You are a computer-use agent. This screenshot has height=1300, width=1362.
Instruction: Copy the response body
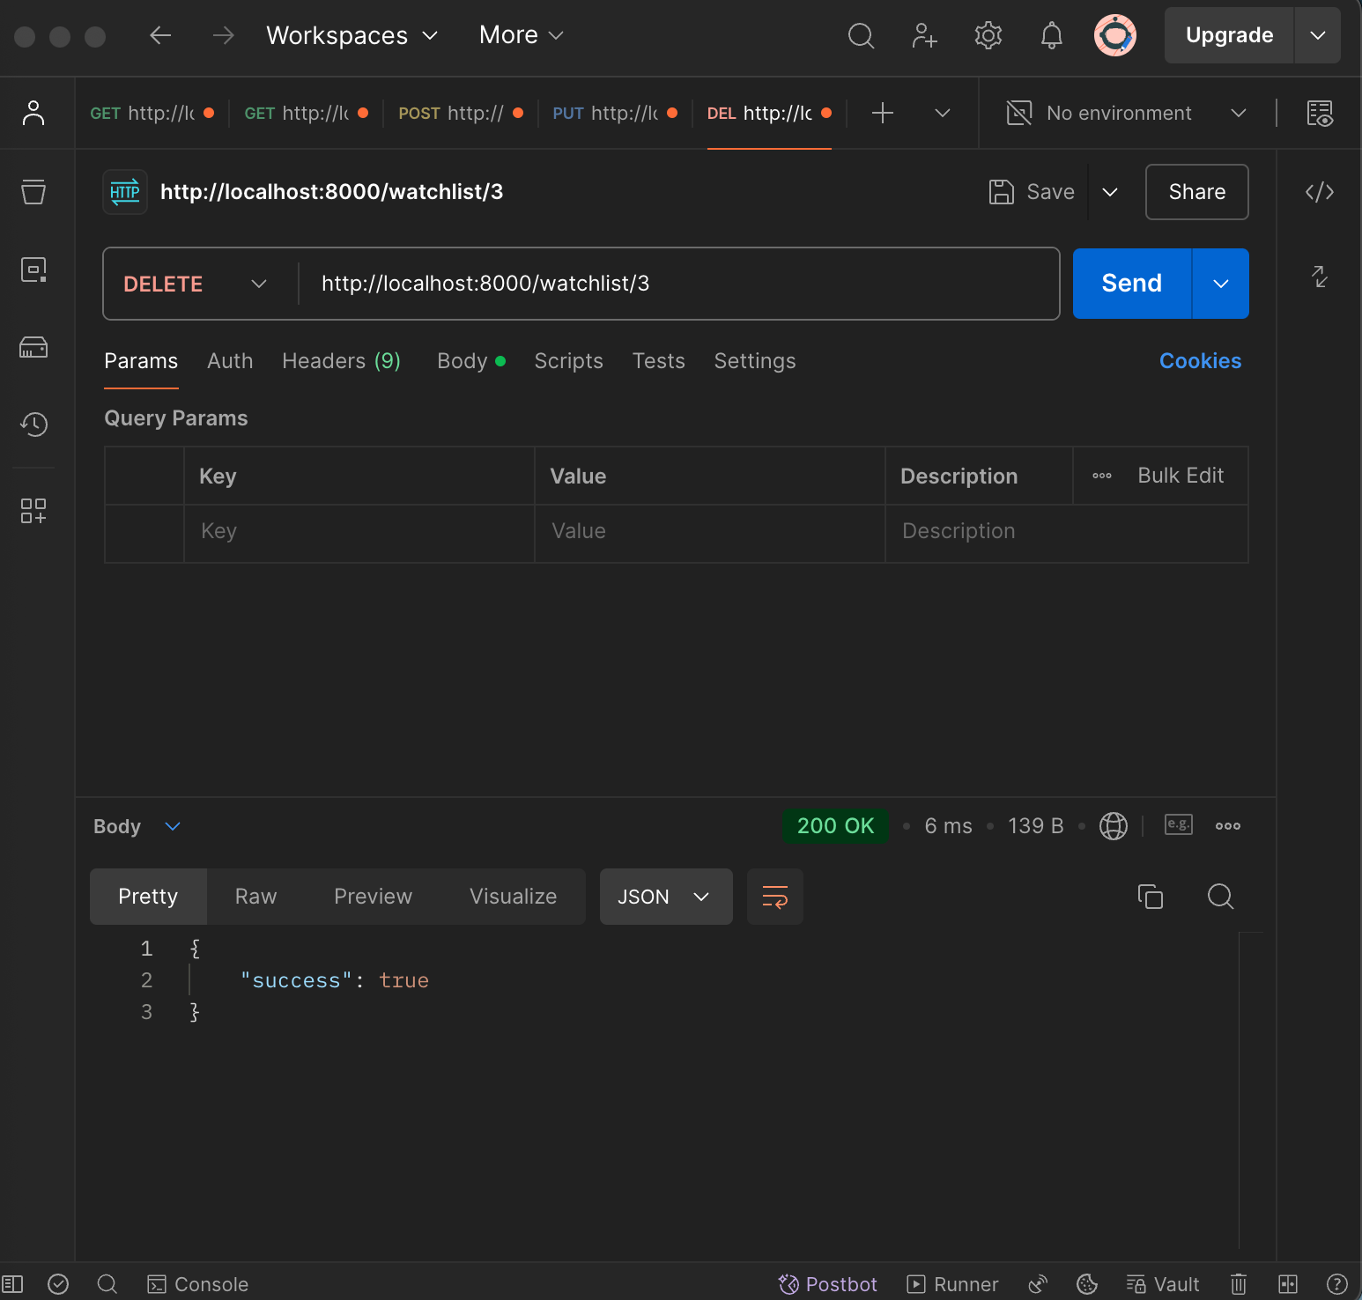[x=1151, y=897]
